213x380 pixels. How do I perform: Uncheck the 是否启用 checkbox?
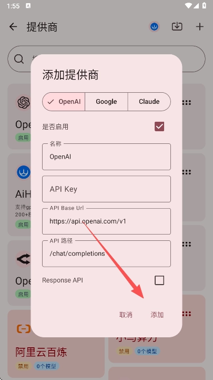click(159, 126)
